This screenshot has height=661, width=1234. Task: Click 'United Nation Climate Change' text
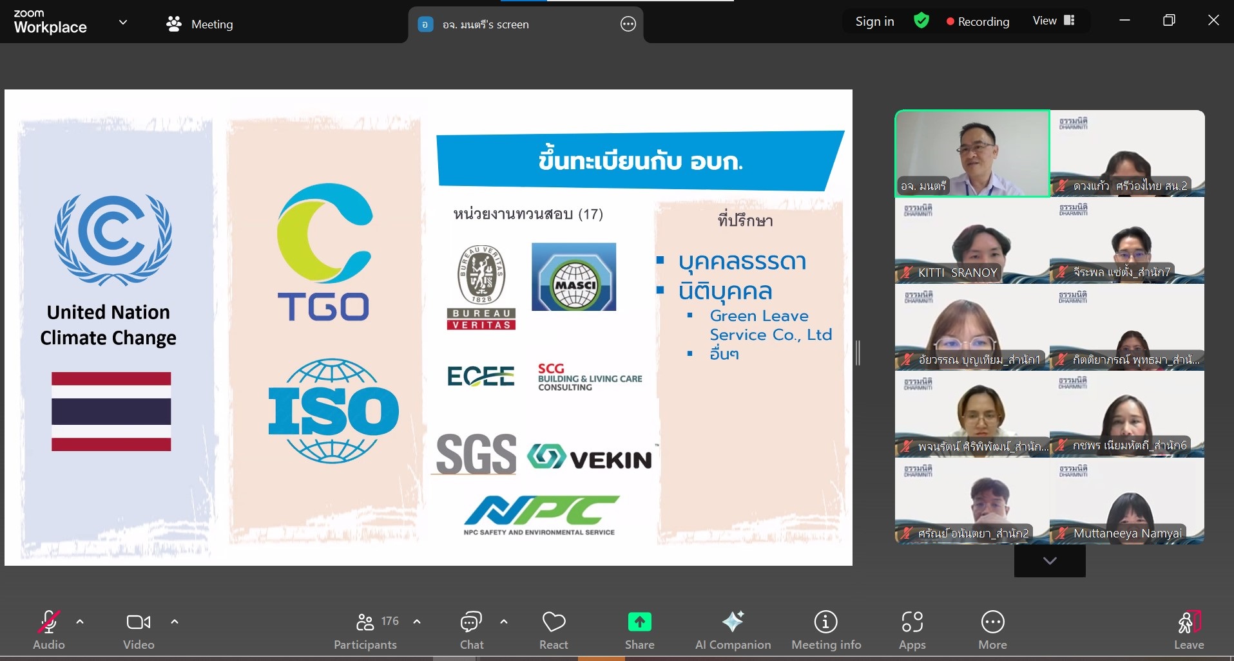[x=108, y=325]
